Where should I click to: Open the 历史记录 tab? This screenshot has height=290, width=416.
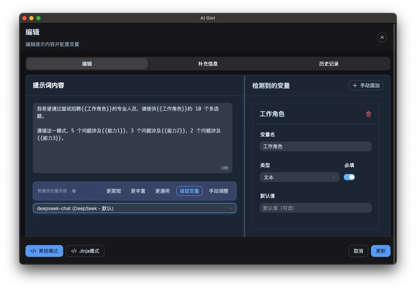point(328,63)
